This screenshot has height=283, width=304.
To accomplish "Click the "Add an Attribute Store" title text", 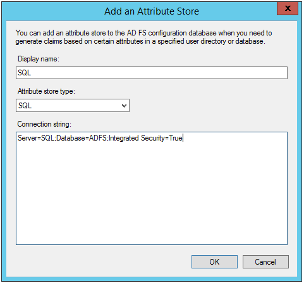I will click(152, 11).
